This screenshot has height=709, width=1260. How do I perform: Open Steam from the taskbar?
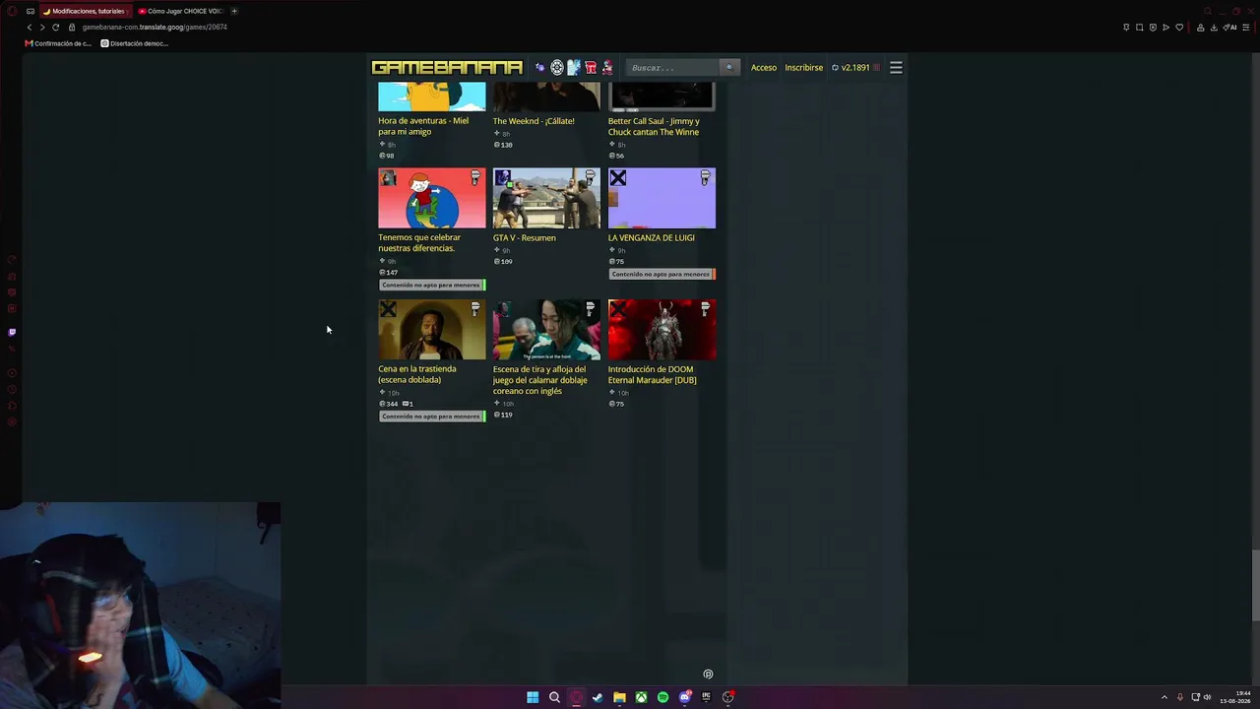point(598,697)
